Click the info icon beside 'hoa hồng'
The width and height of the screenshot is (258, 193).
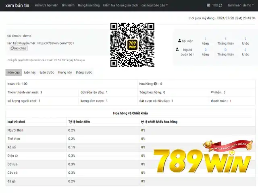(x=155, y=84)
